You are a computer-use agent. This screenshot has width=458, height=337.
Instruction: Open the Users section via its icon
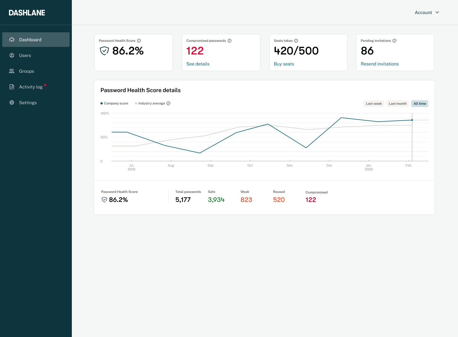tap(12, 55)
